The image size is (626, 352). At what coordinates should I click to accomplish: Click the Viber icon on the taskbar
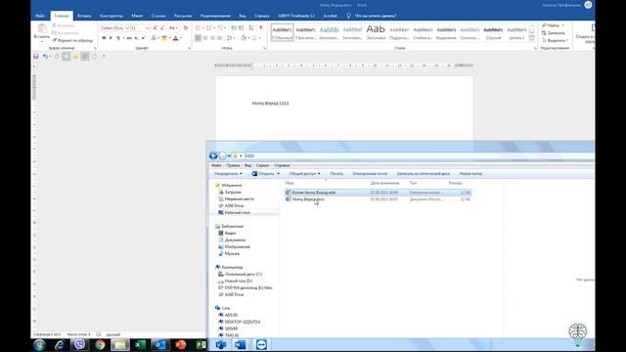[x=80, y=345]
